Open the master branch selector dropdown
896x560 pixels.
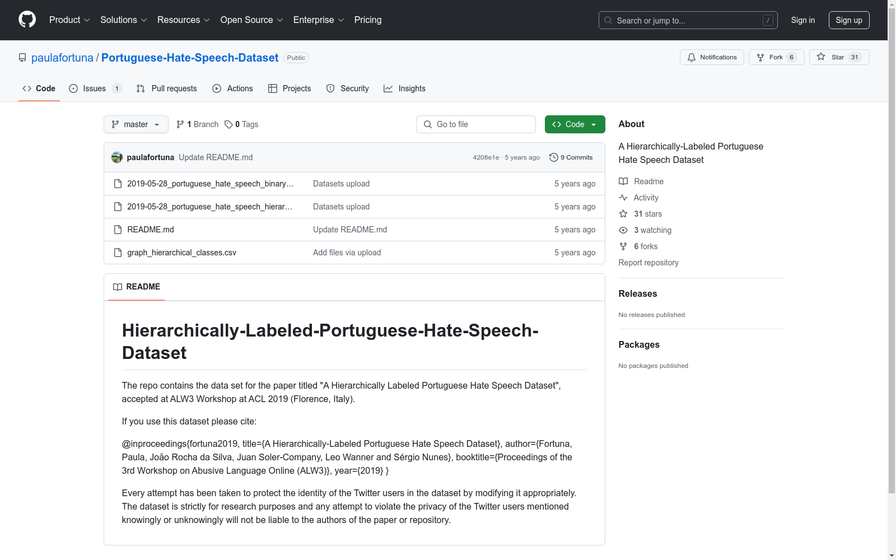(x=136, y=124)
